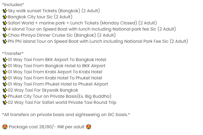Click sparkle emoji before Skywalk Bangkok taxi line
The height and width of the screenshot is (135, 203).
click(5, 90)
